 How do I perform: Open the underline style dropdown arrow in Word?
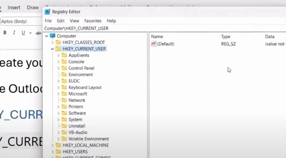pos(30,33)
